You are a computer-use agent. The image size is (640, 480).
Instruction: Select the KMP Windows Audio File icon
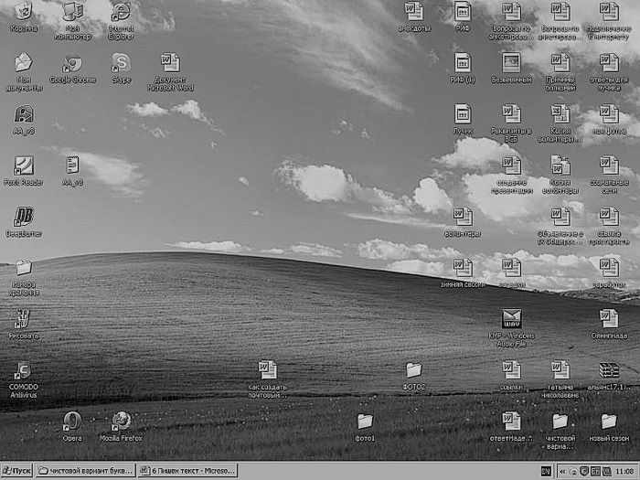pyautogui.click(x=511, y=319)
